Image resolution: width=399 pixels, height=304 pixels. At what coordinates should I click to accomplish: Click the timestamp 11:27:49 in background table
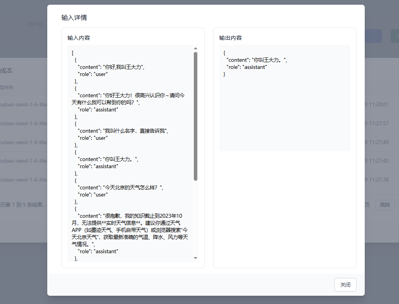tap(379, 142)
